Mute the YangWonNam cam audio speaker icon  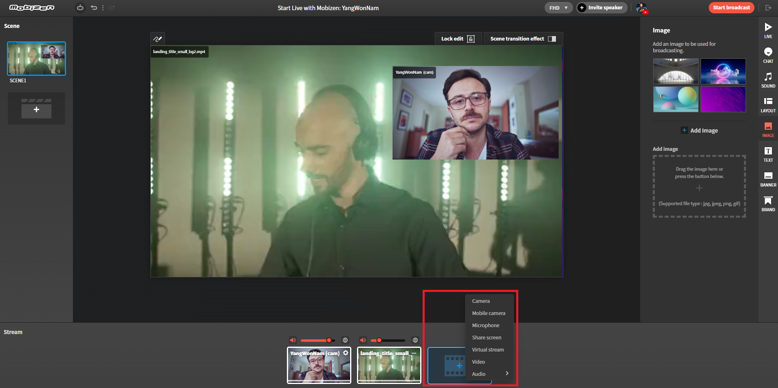[293, 340]
